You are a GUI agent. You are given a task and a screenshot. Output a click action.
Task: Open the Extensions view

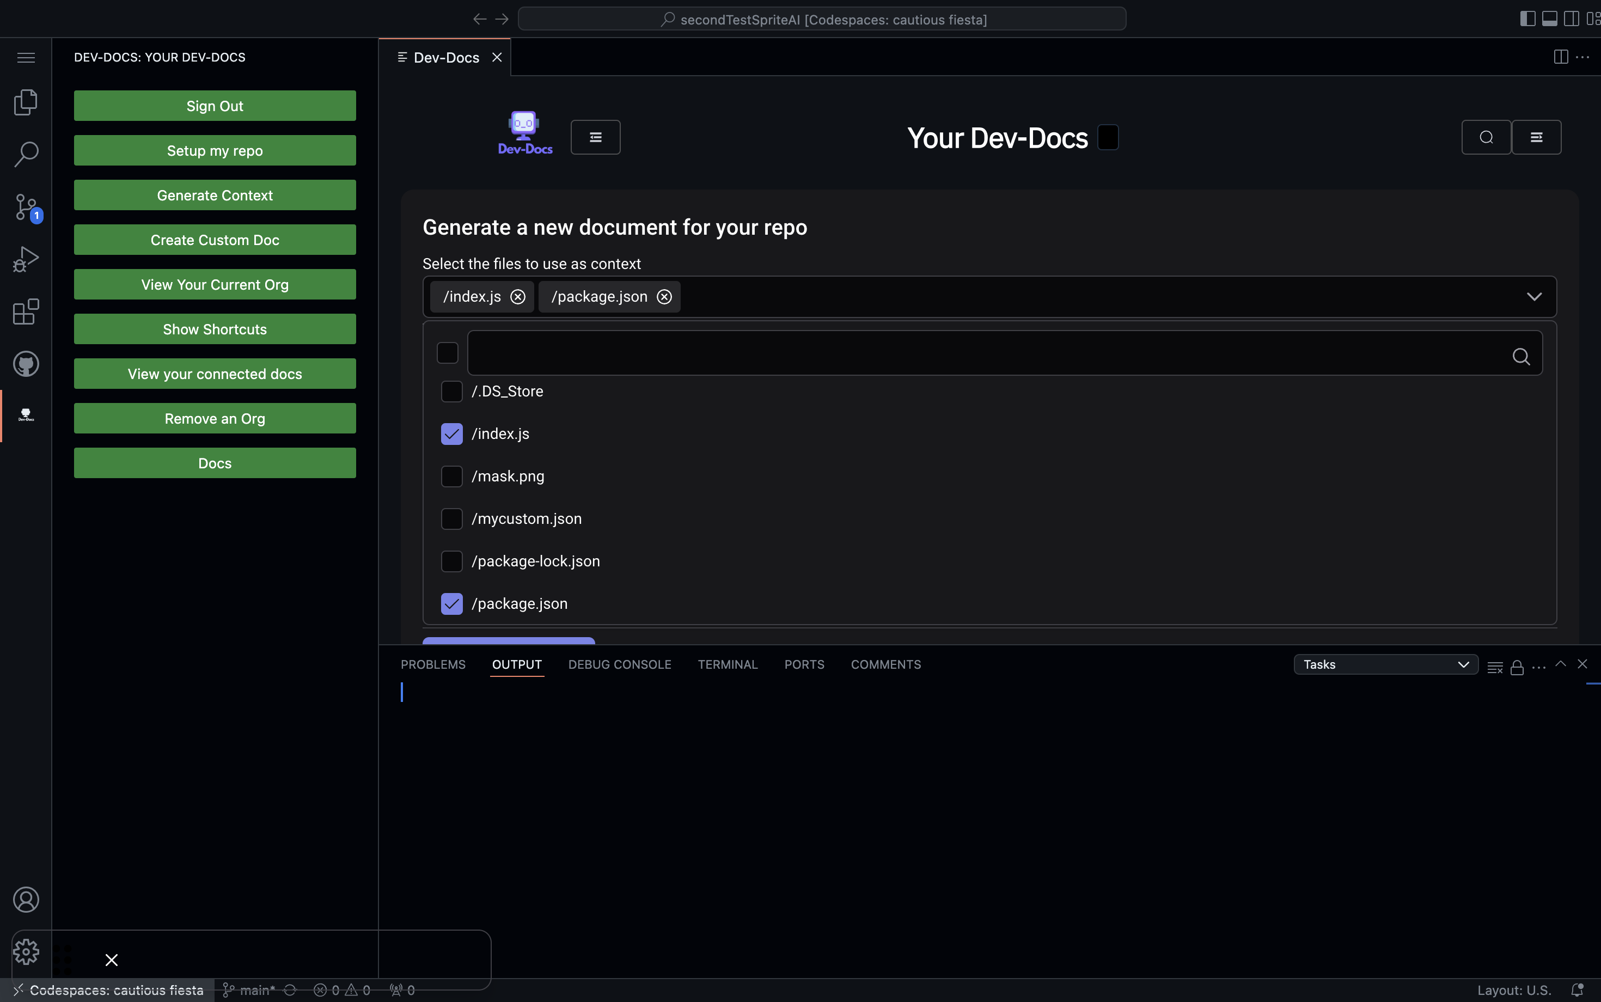(x=25, y=311)
